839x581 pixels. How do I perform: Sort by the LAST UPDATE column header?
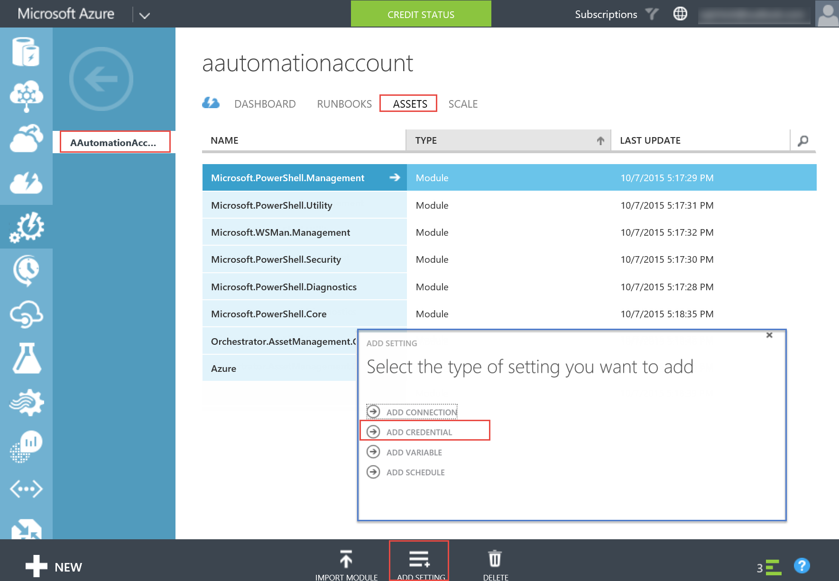(701, 140)
